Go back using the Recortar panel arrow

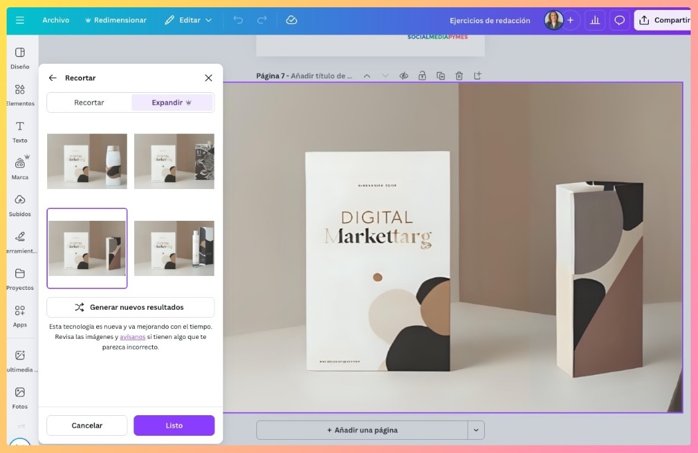tap(52, 78)
